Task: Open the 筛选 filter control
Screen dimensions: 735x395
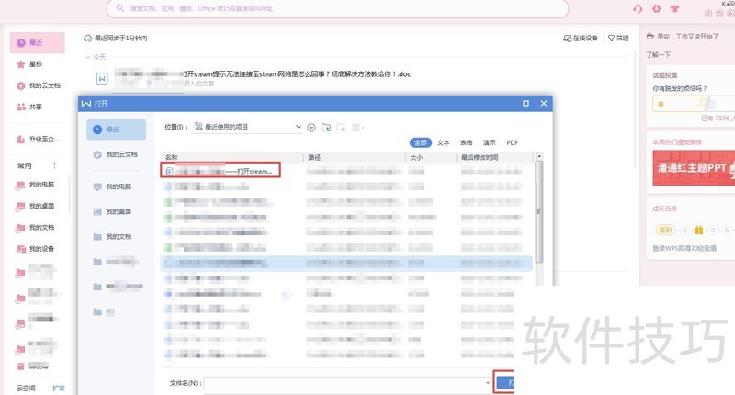Action: 618,38
